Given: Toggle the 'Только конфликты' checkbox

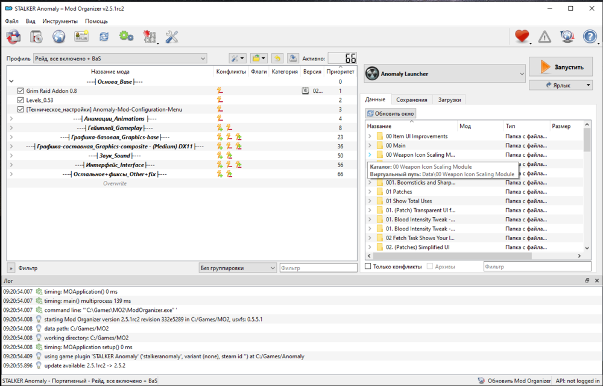Looking at the screenshot, I should (368, 267).
